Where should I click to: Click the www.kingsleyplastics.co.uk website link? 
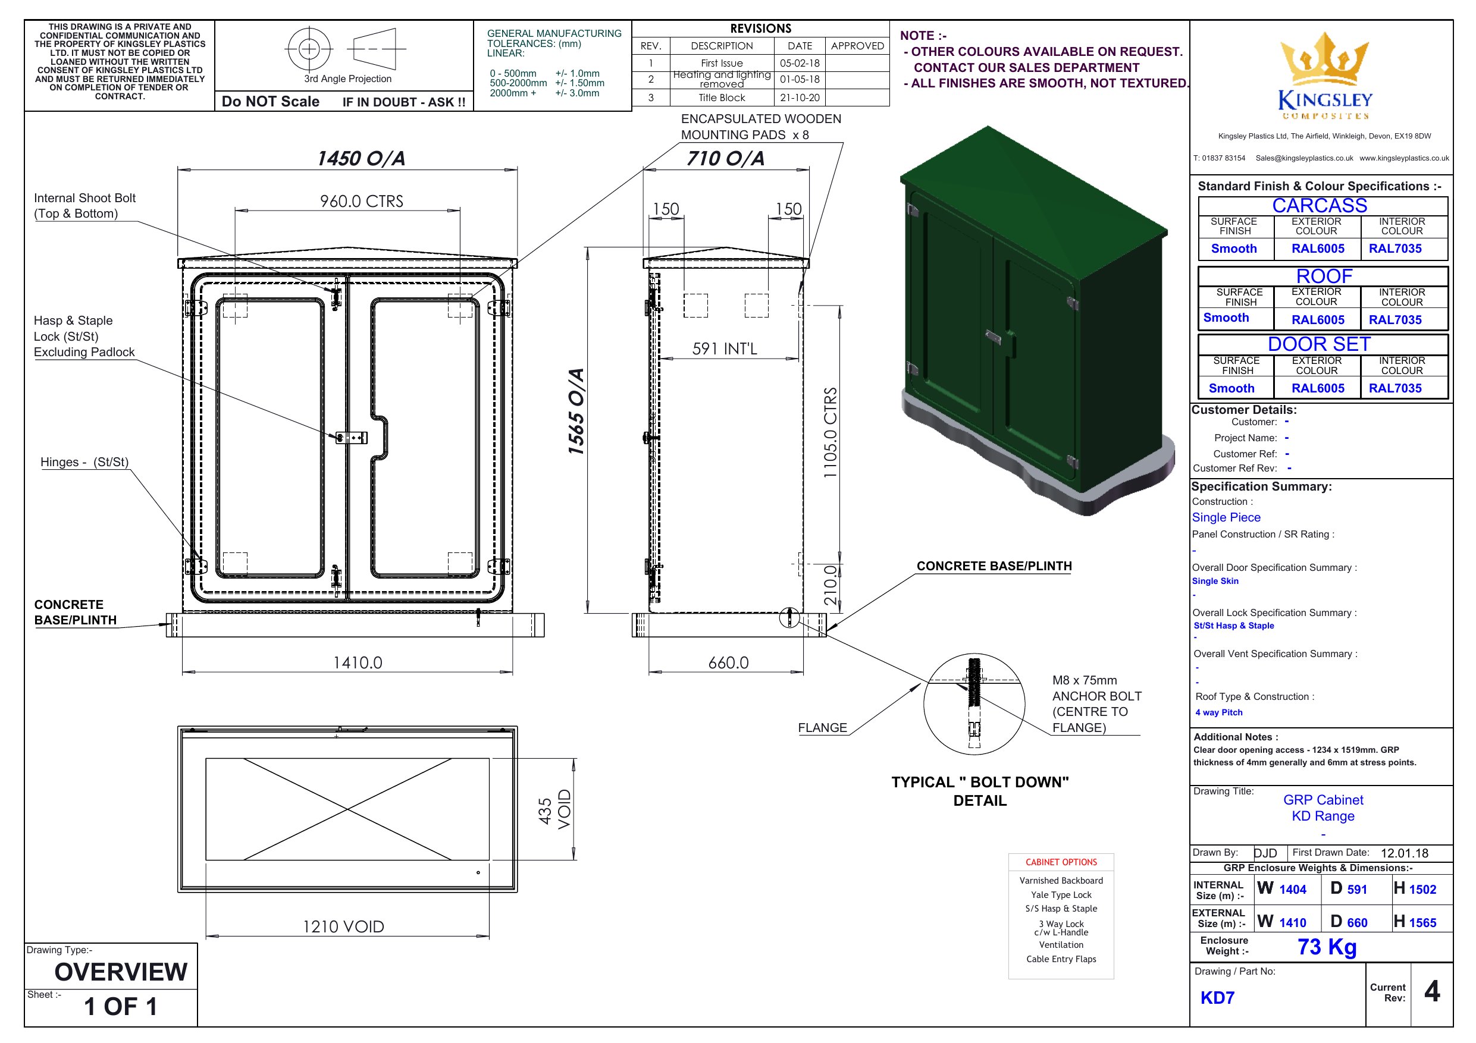click(x=1404, y=158)
